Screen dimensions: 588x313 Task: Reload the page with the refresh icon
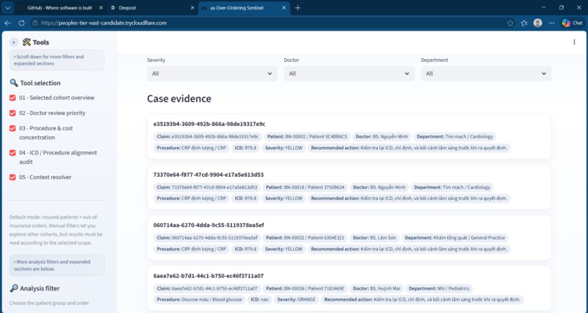[21, 23]
